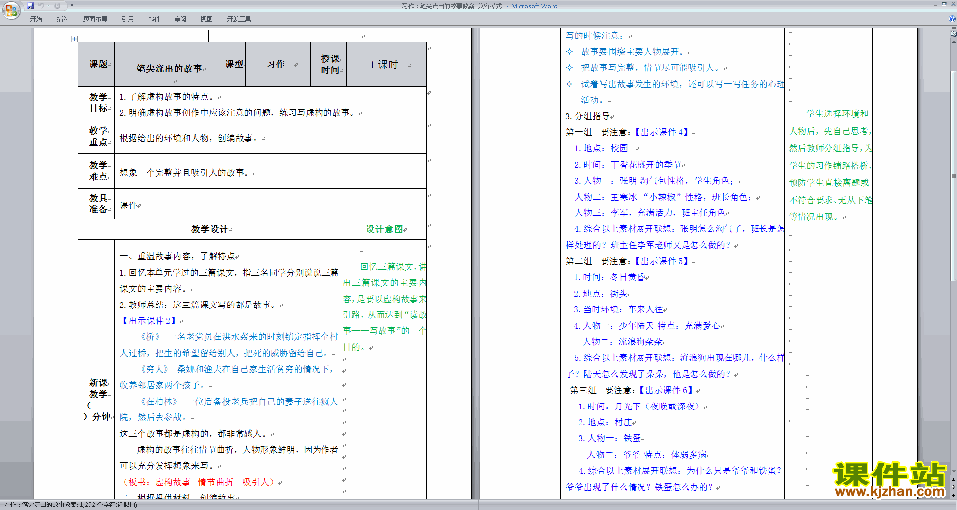Click the 【出示课件 5】 text

[661, 261]
